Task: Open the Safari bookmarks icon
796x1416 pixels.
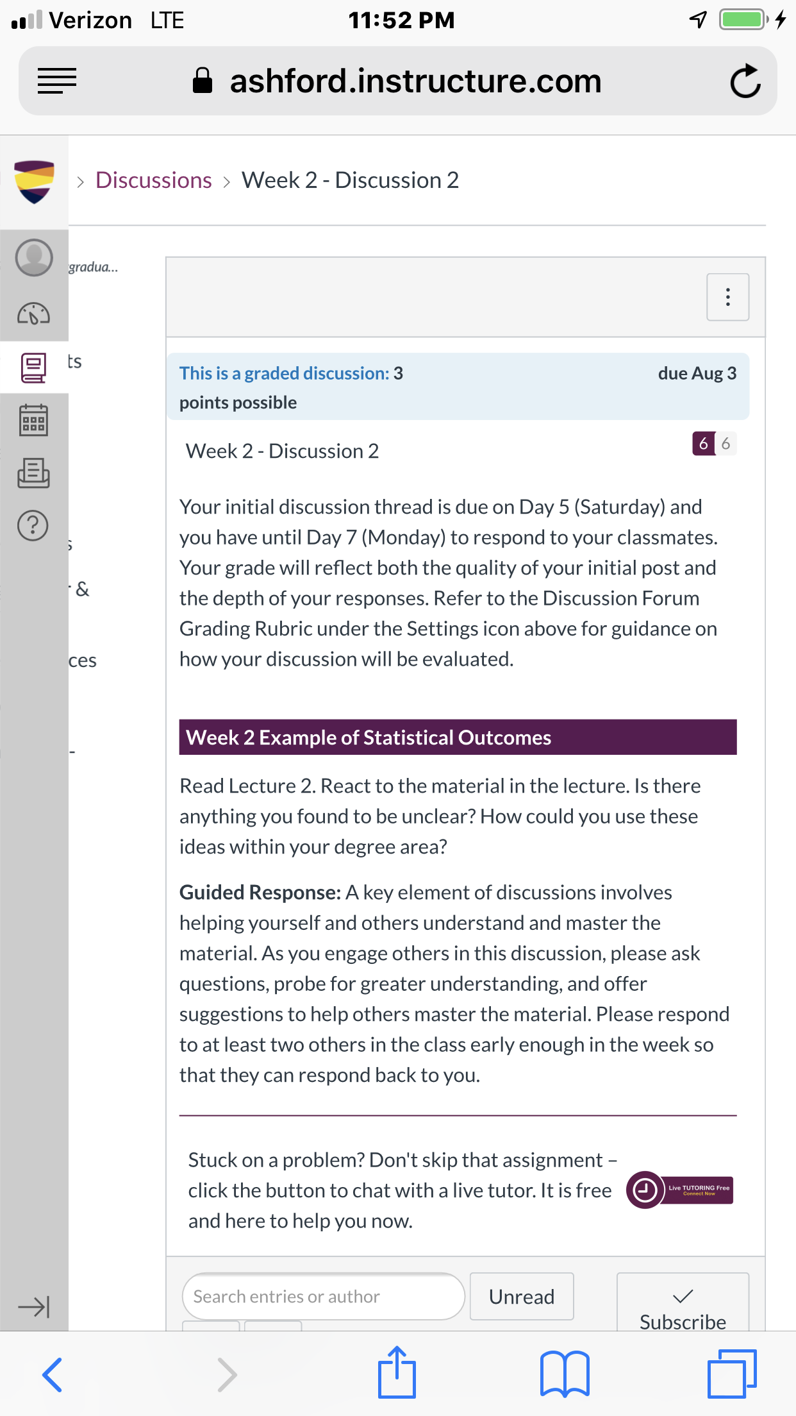Action: (565, 1374)
